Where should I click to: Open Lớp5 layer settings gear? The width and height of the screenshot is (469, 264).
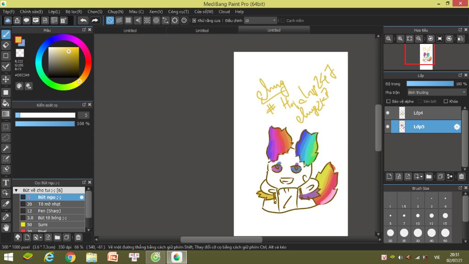[457, 126]
